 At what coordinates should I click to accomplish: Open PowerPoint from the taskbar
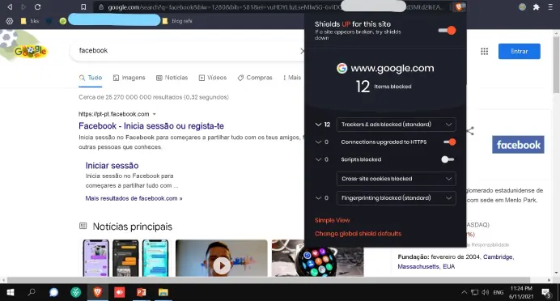142,292
